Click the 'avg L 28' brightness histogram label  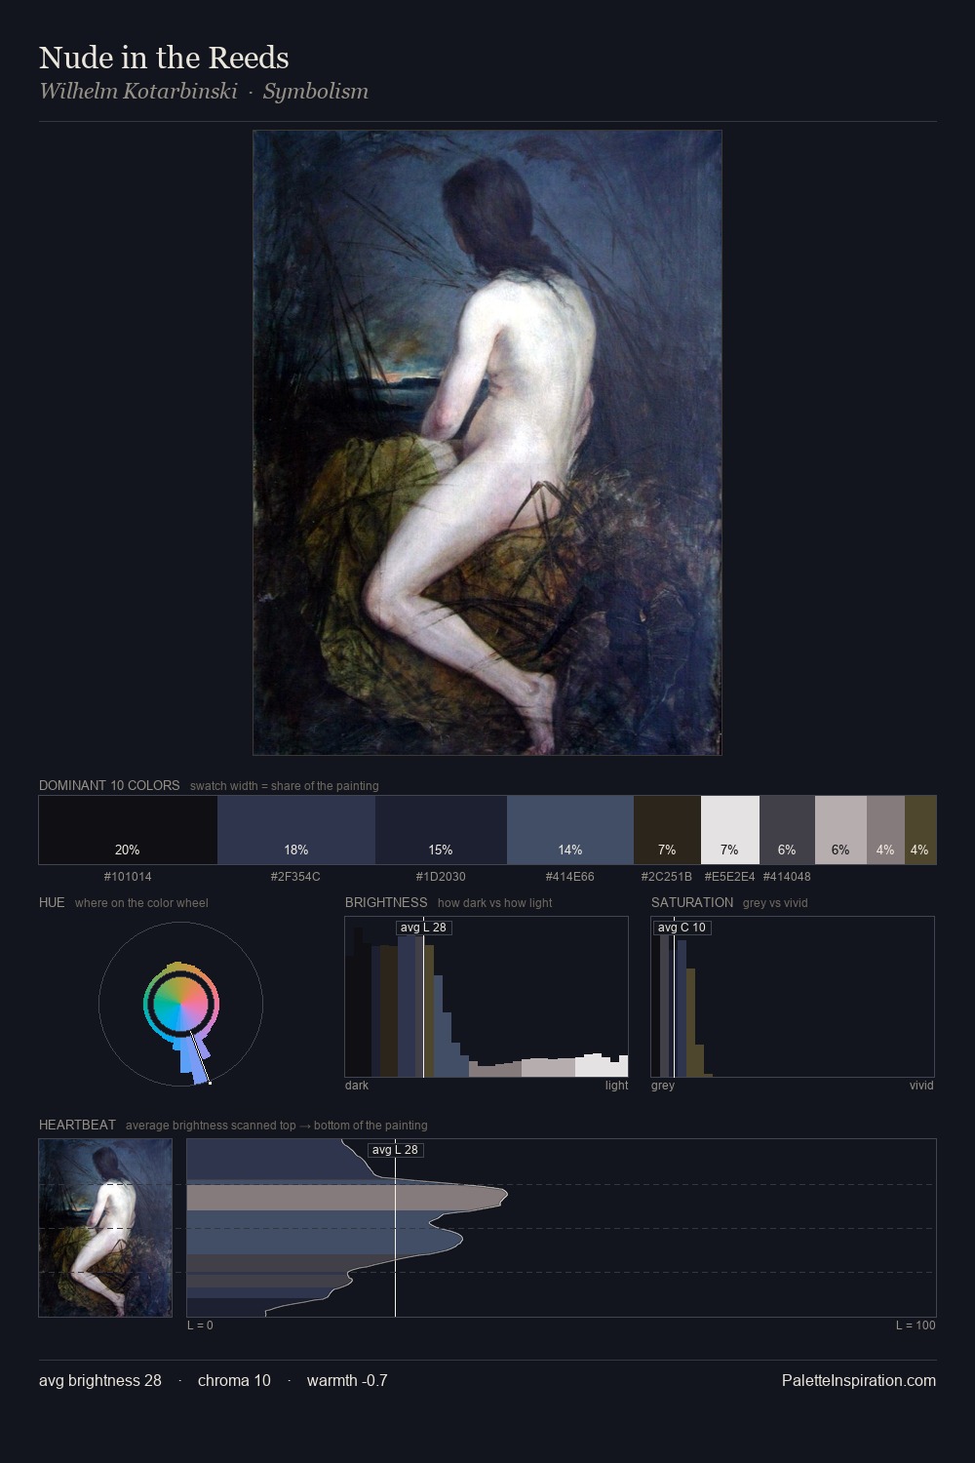pos(423,928)
